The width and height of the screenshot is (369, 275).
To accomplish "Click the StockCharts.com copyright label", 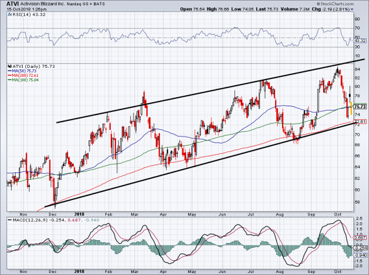I will coord(335,4).
